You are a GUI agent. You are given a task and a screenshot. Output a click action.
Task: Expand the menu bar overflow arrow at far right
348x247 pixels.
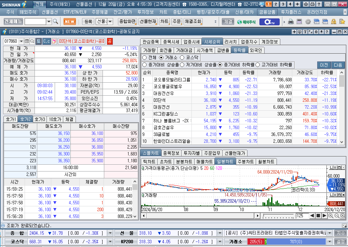[345, 12]
